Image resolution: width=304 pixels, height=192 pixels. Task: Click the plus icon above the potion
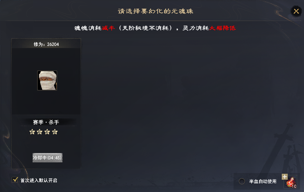[x=284, y=177]
